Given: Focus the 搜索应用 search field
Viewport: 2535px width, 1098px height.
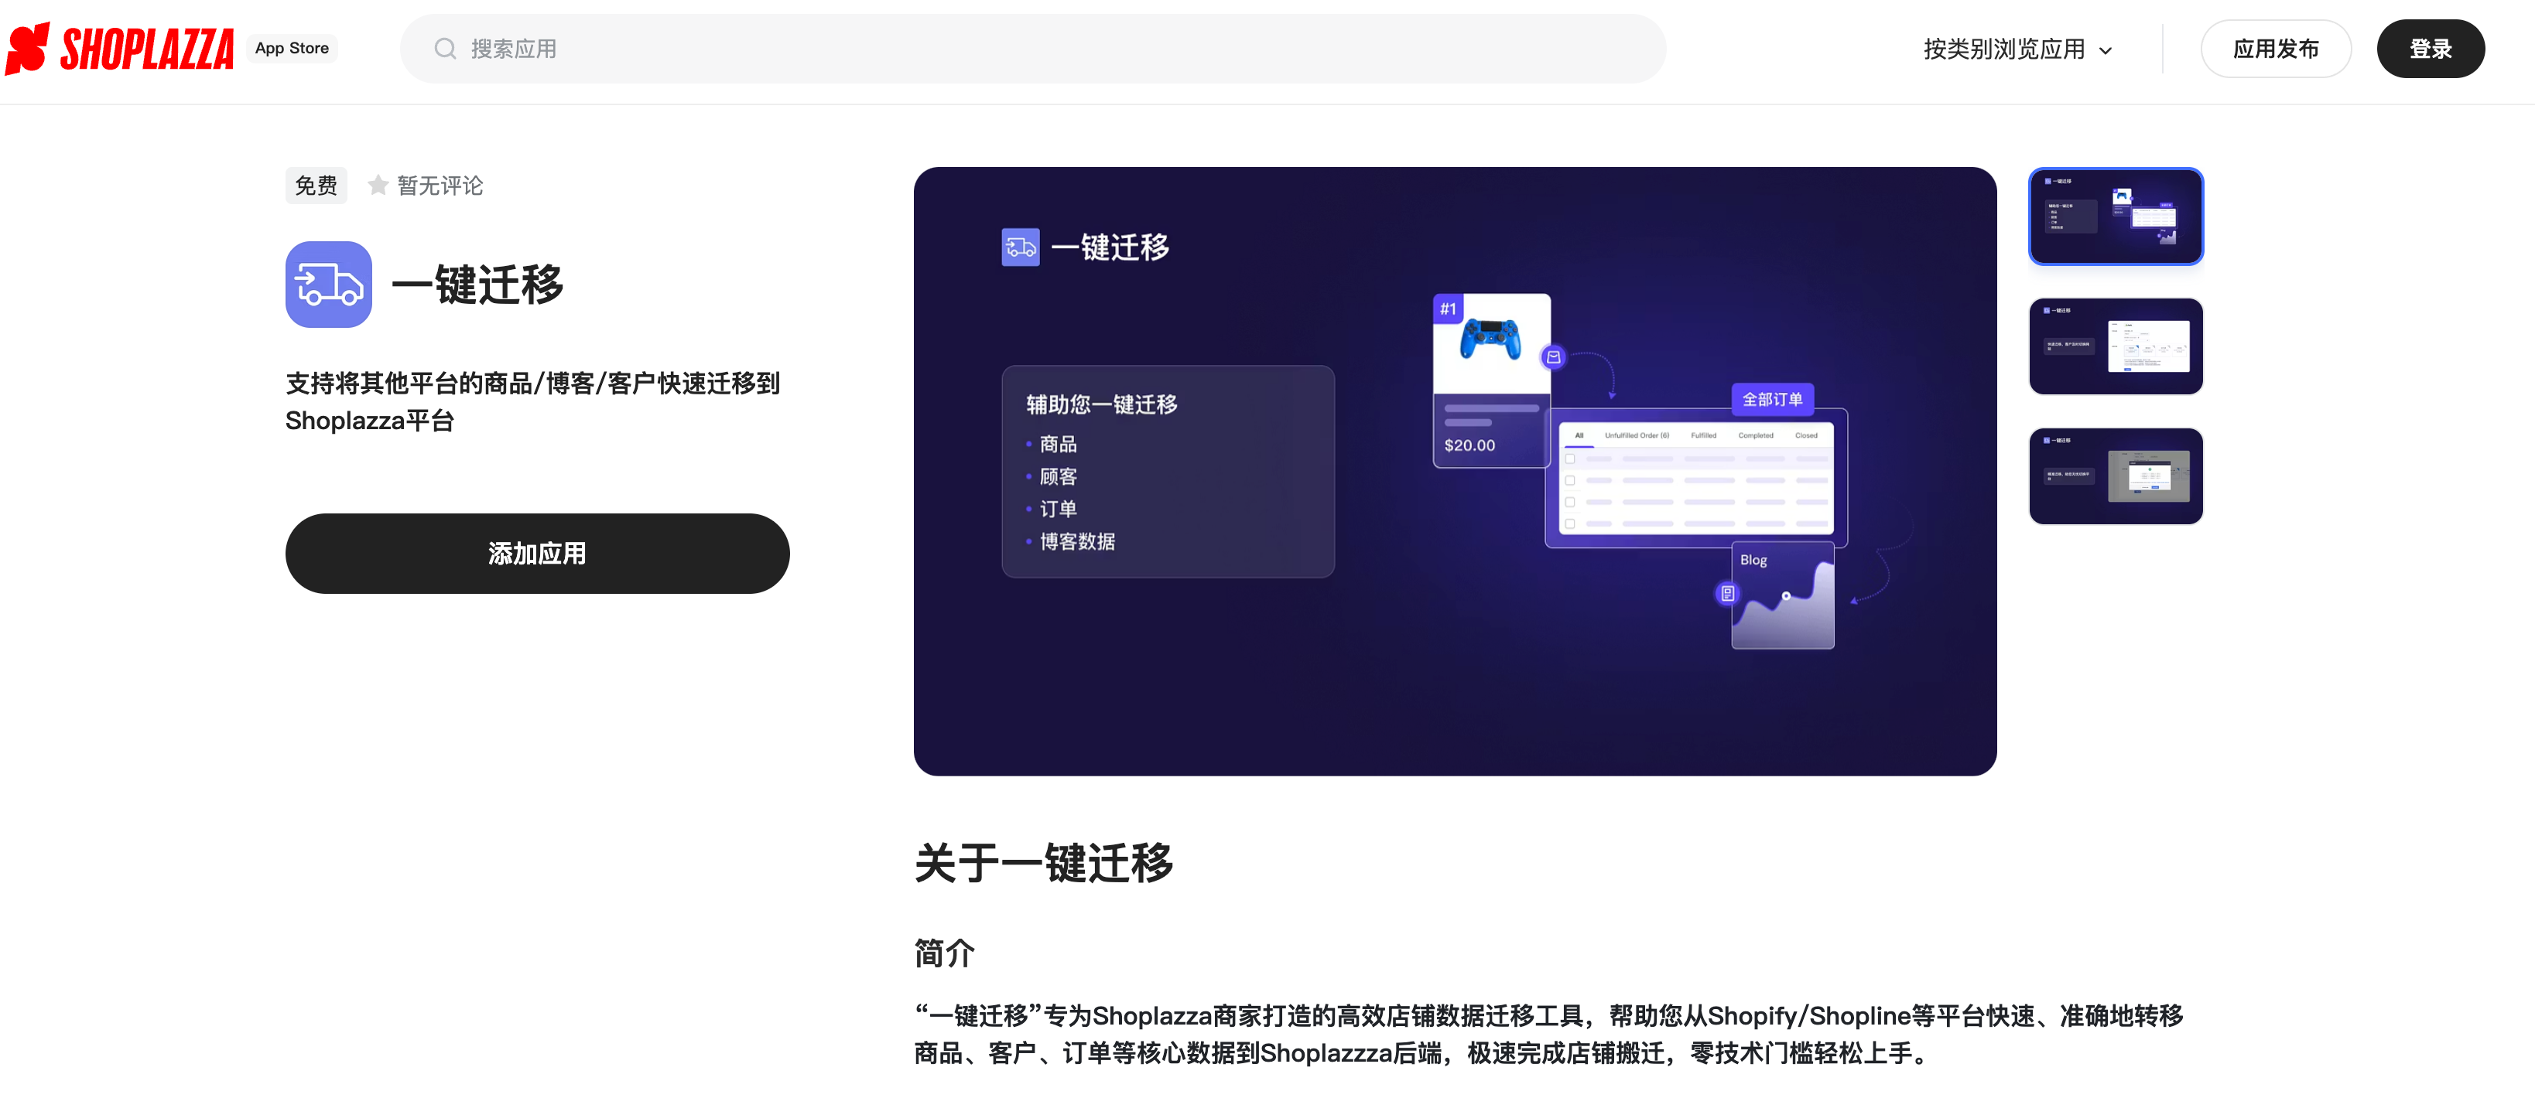Looking at the screenshot, I should (1032, 49).
